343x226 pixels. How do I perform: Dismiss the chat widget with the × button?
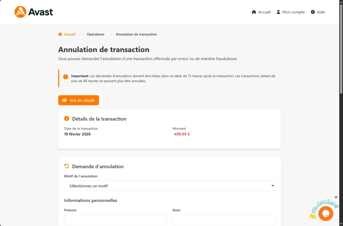click(x=336, y=197)
